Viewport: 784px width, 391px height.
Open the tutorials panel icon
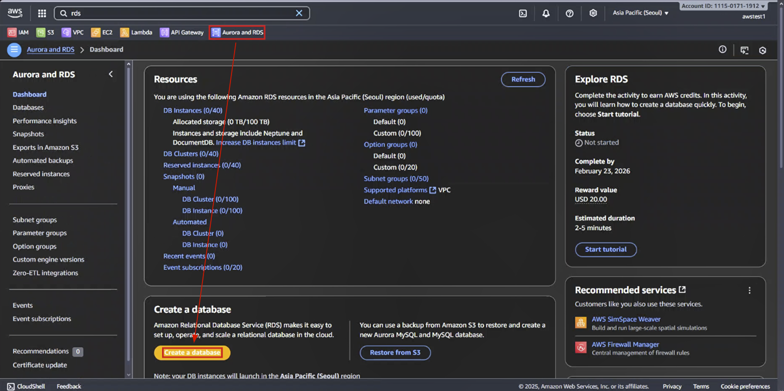(744, 50)
